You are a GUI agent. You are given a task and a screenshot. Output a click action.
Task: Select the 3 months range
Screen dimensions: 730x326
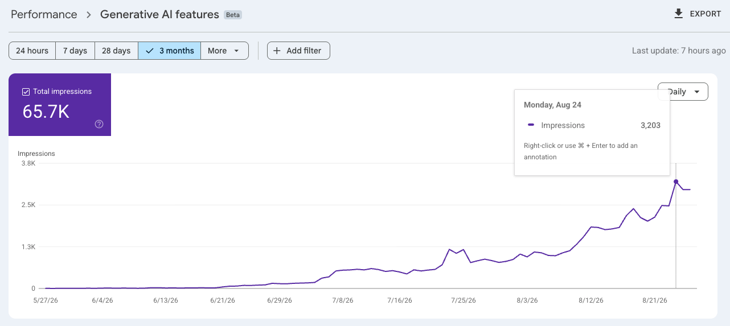pyautogui.click(x=170, y=51)
